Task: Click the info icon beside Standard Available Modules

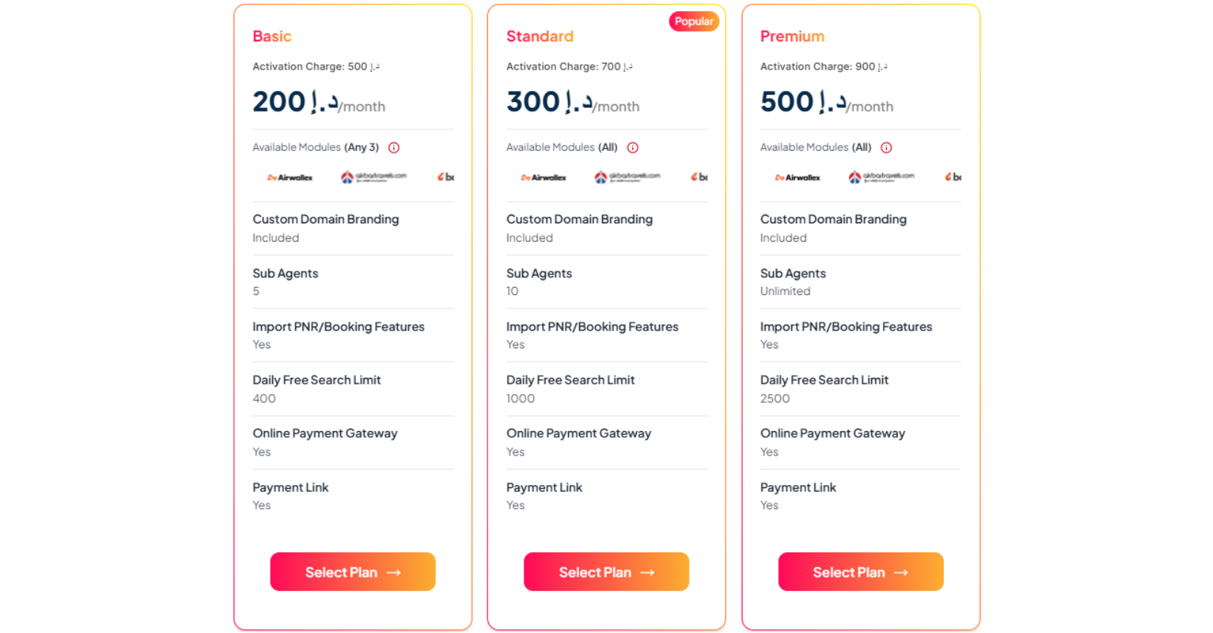Action: 633,148
